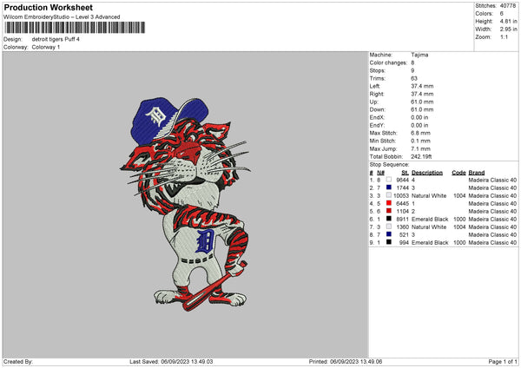Click the 'EndY:' label
The width and height of the screenshot is (521, 368).
(x=377, y=125)
